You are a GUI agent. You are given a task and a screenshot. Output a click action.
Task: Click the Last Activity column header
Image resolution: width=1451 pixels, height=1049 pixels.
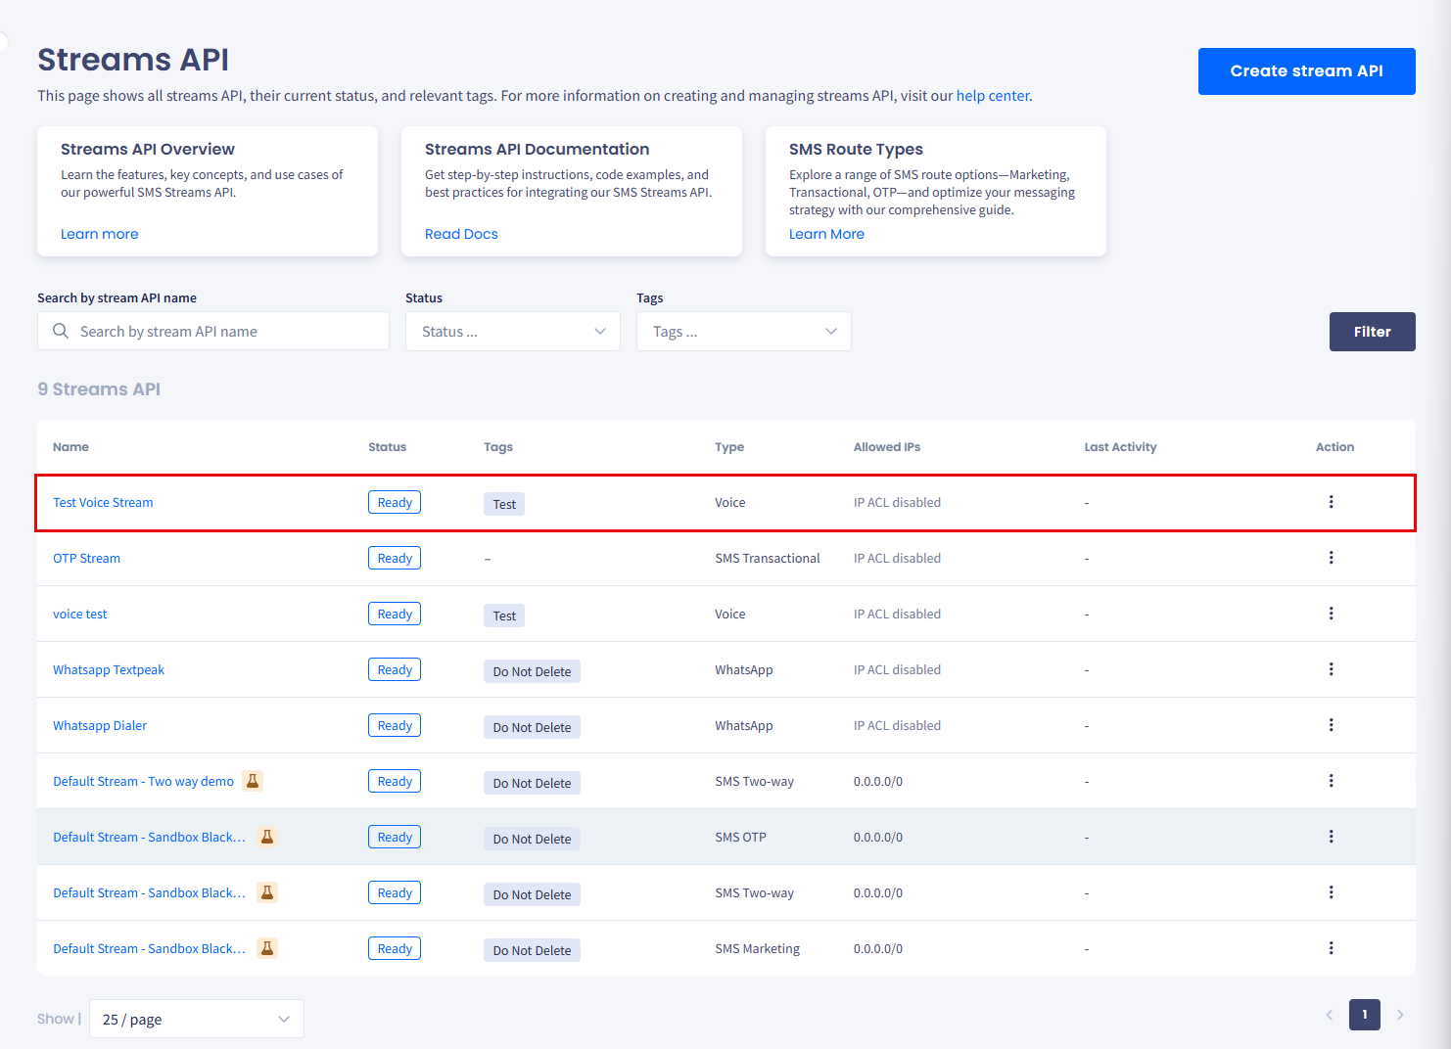[x=1120, y=447]
